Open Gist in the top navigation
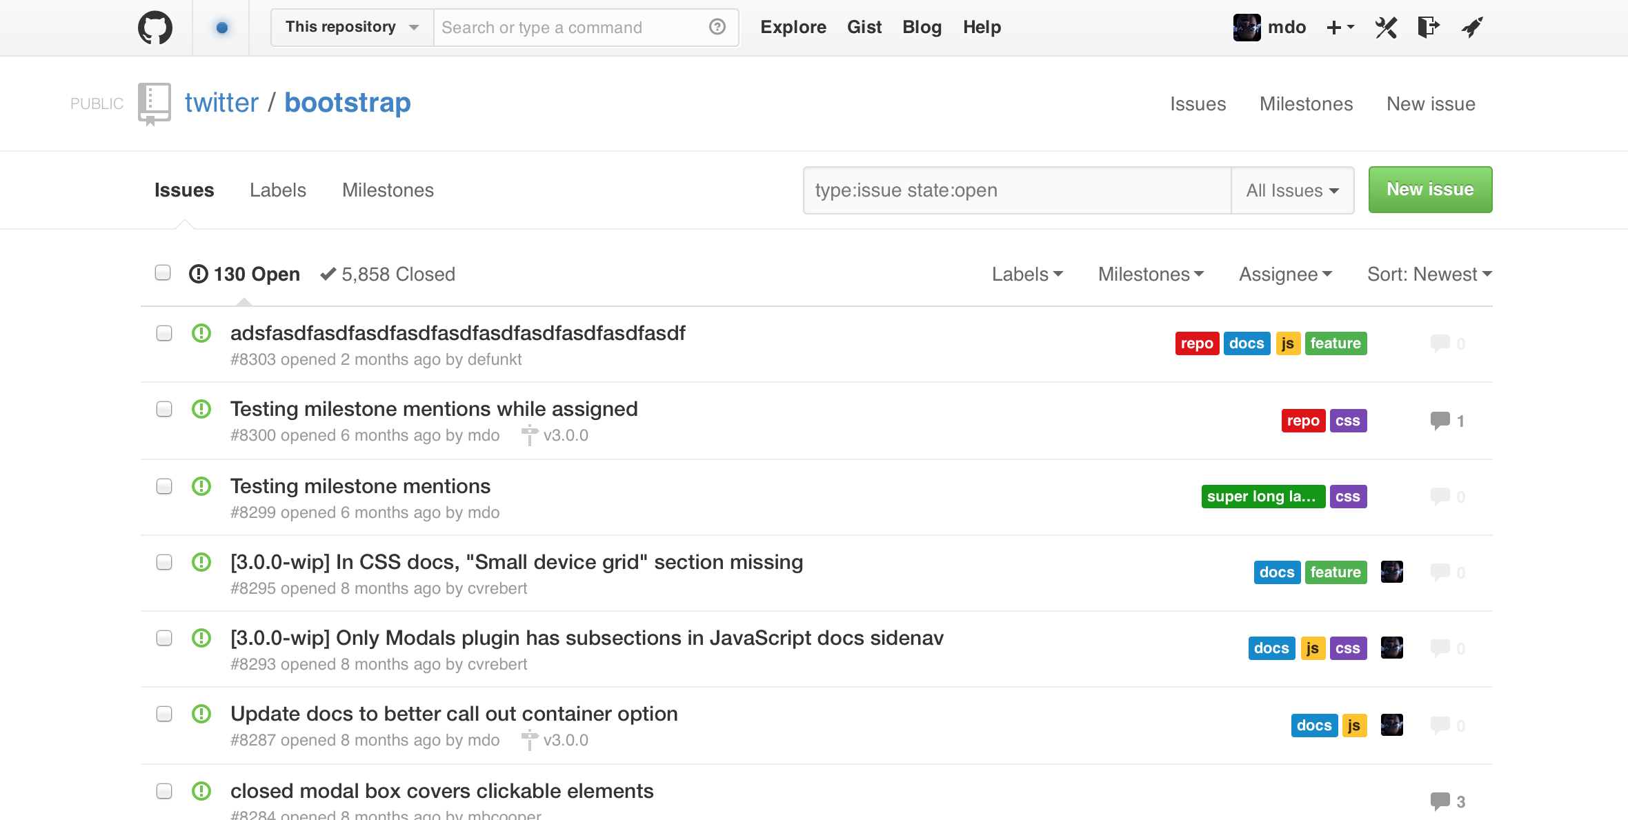Screen dimensions: 1628x820 click(x=864, y=28)
